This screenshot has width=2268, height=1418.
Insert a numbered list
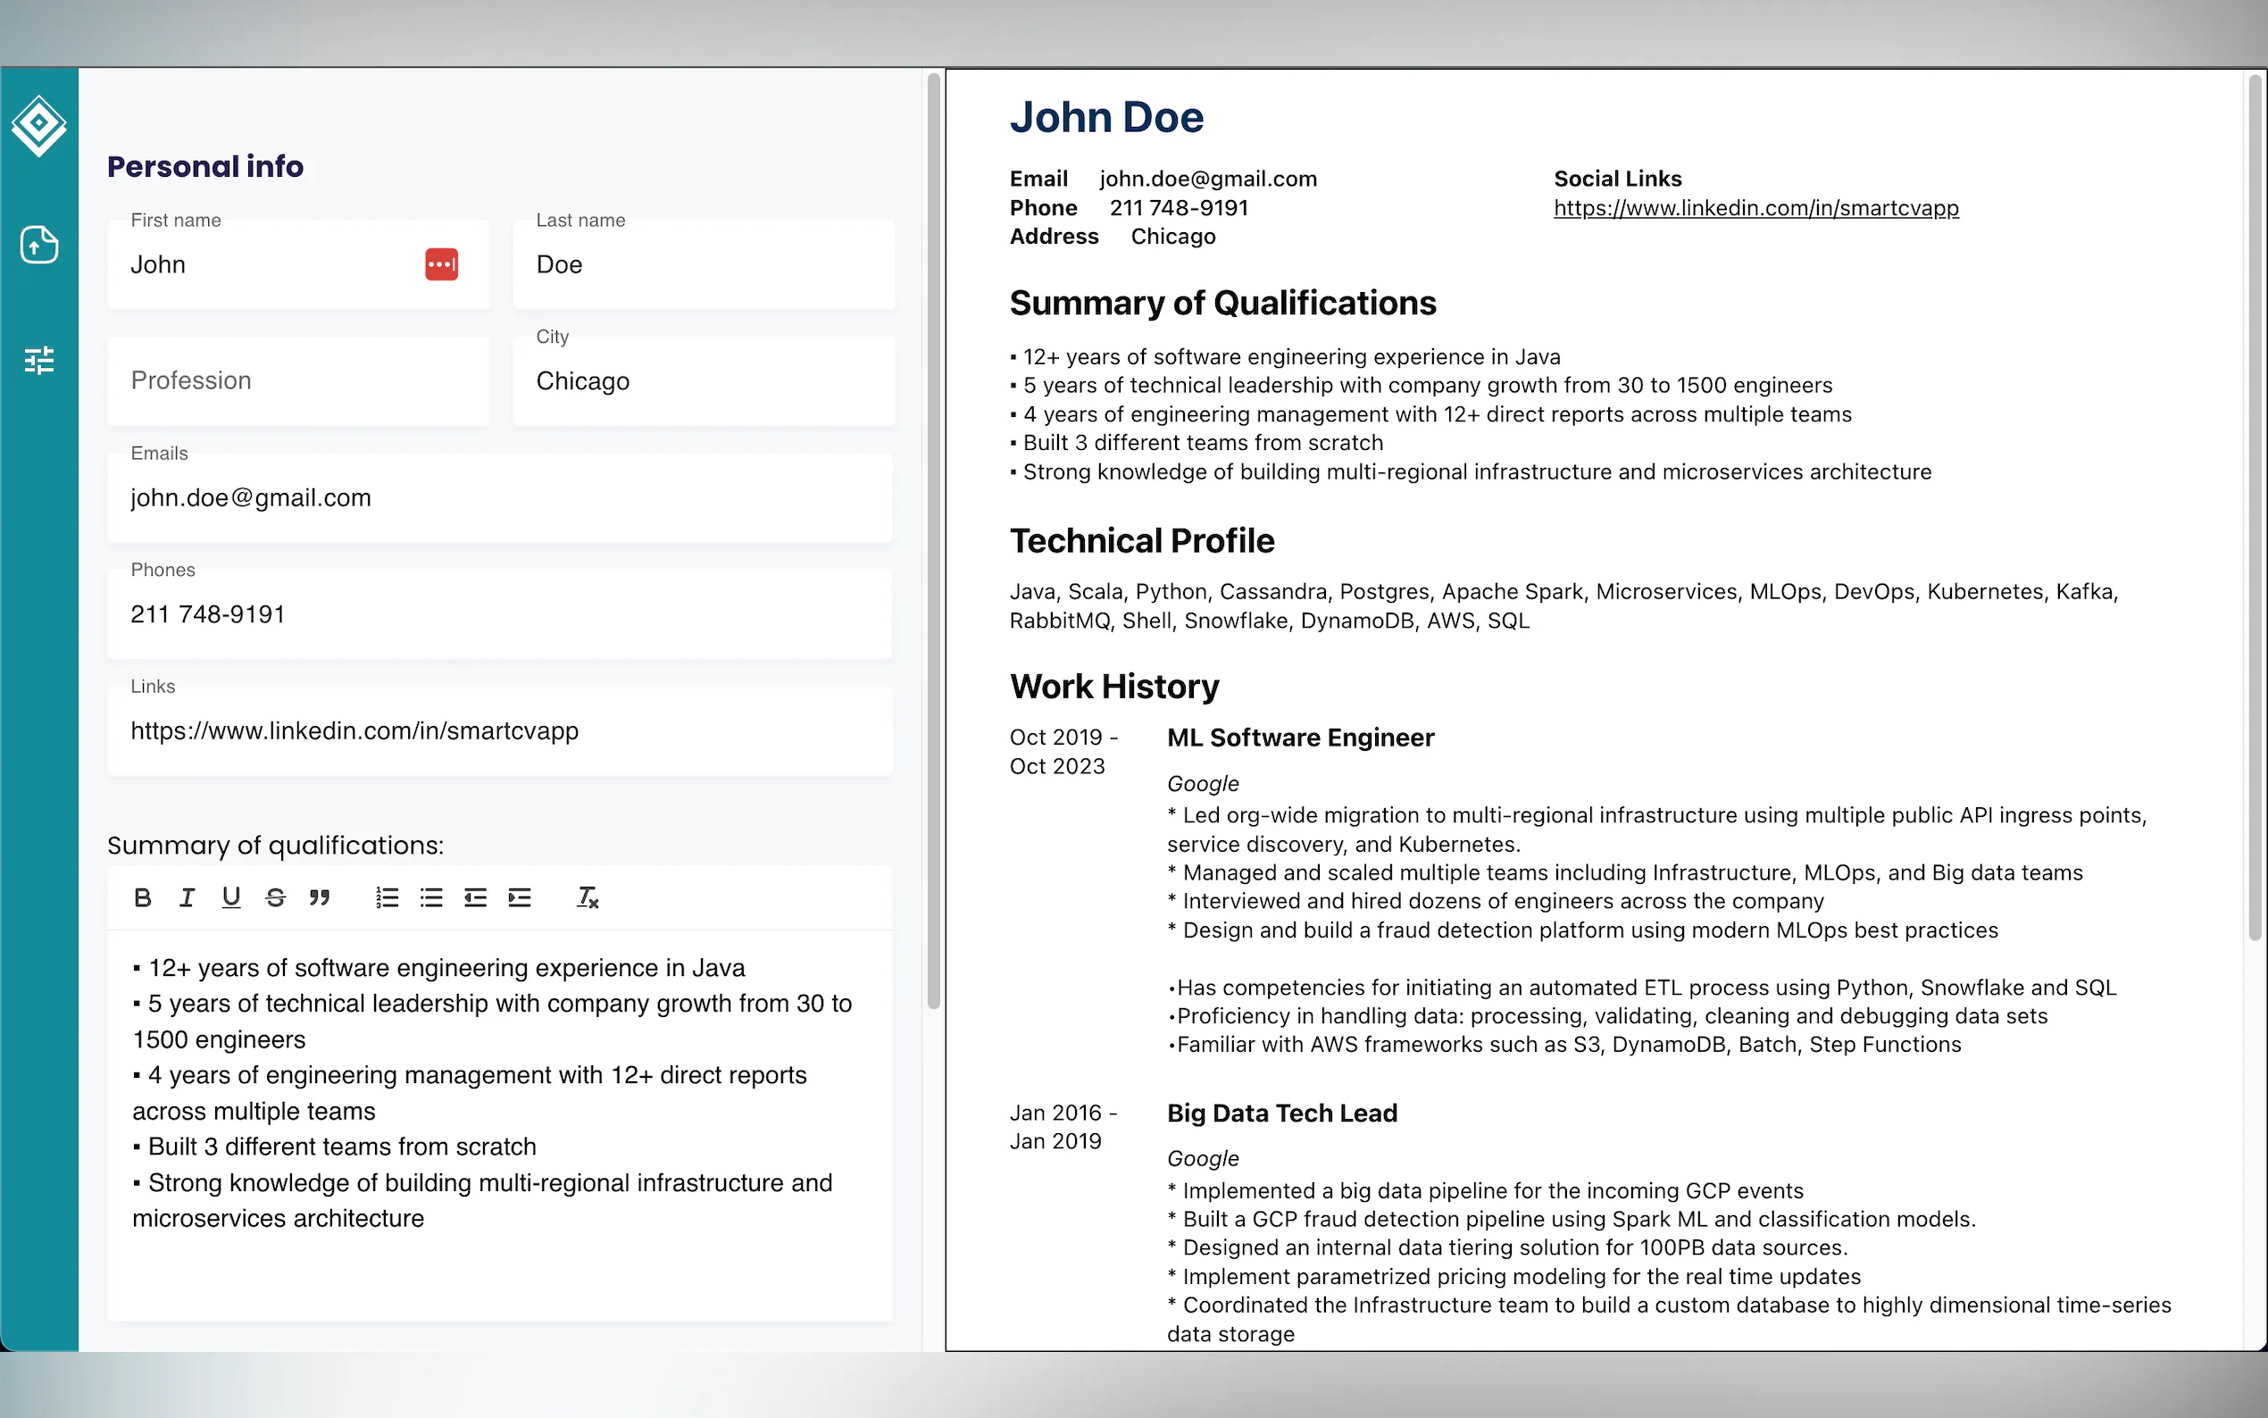[x=388, y=897]
